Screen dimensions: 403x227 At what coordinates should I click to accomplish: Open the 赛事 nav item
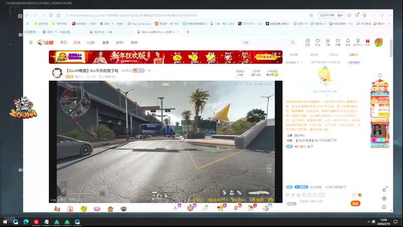click(105, 42)
